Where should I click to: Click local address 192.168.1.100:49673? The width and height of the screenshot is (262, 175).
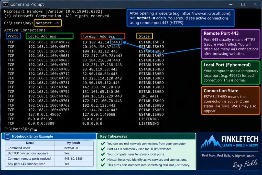49,47
